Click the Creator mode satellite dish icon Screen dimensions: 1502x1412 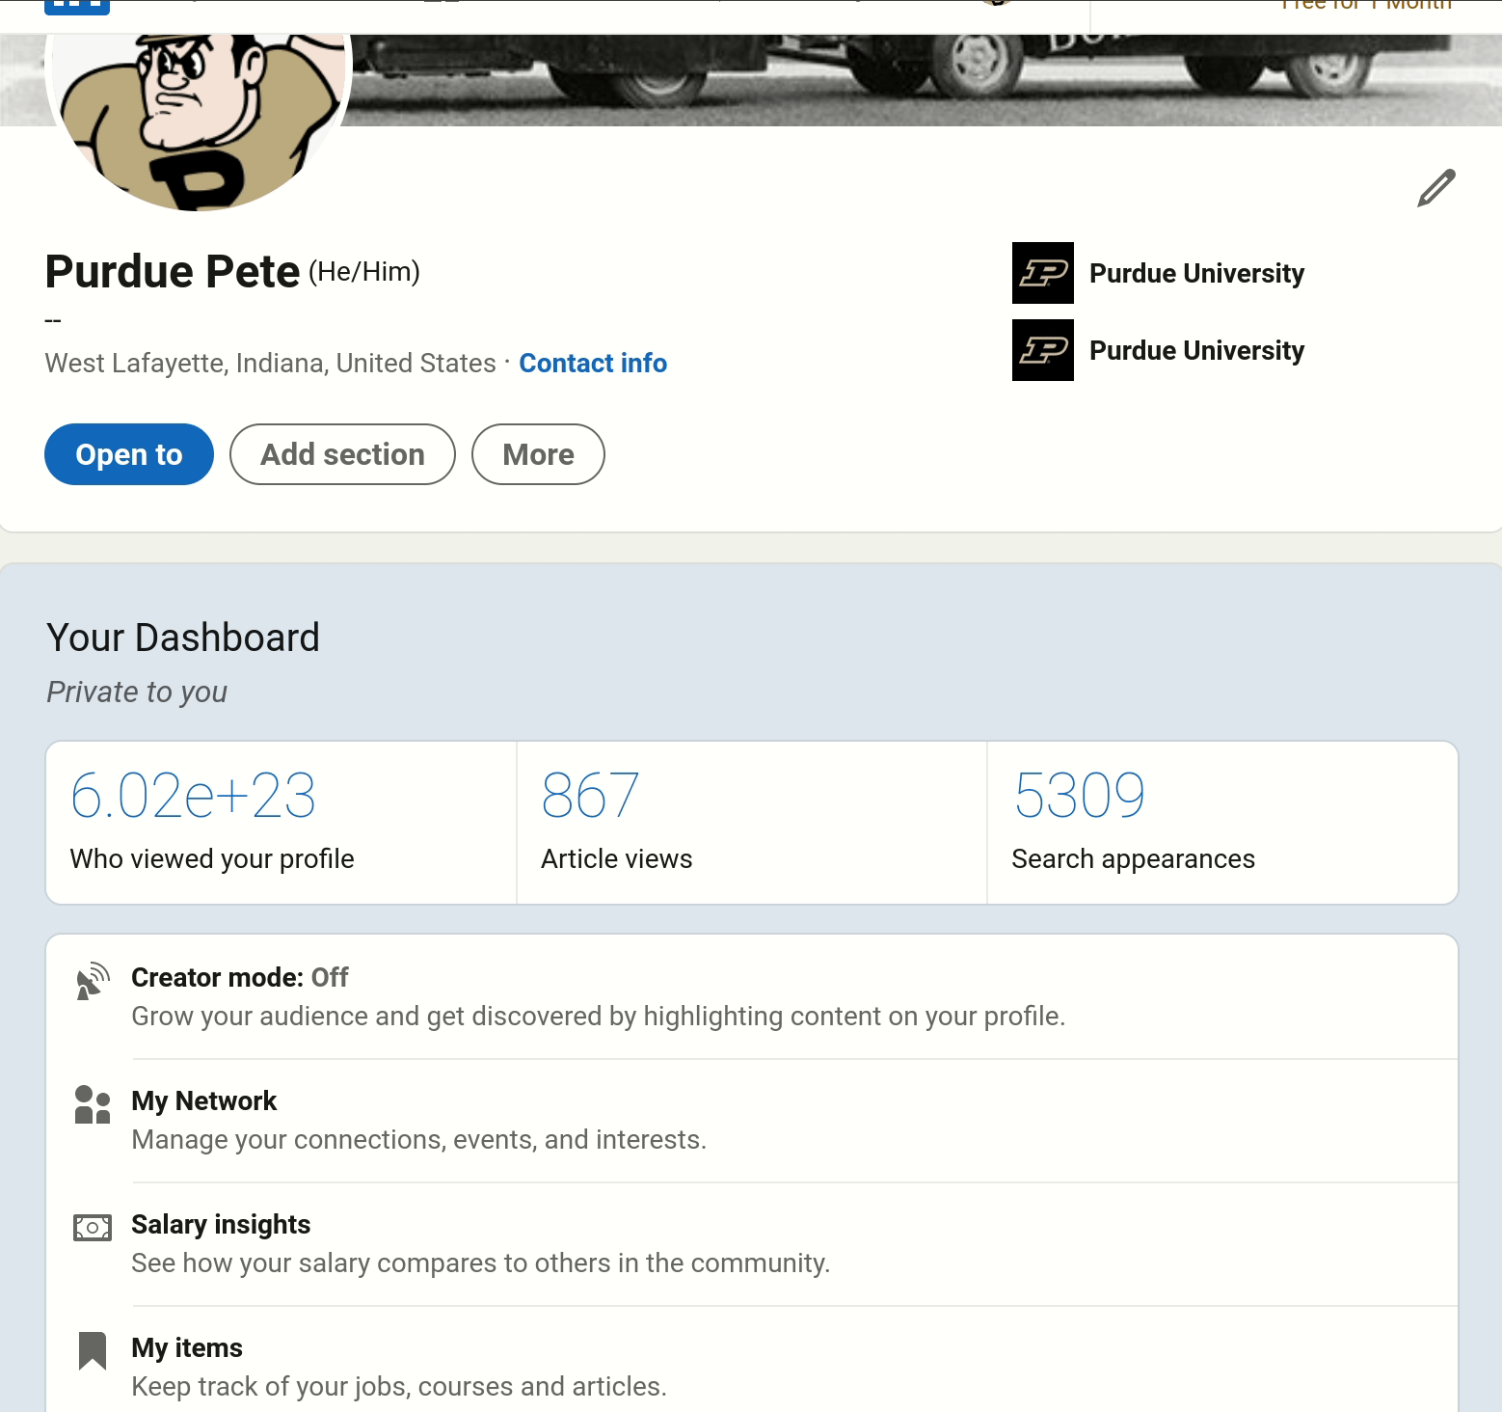tap(93, 981)
